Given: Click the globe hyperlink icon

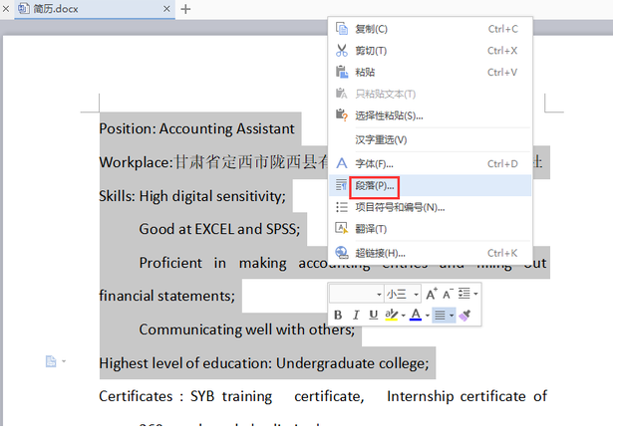Looking at the screenshot, I should pyautogui.click(x=342, y=253).
